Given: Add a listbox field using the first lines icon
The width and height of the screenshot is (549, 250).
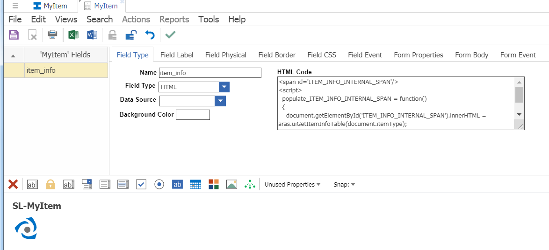Looking at the screenshot, I should [105, 184].
